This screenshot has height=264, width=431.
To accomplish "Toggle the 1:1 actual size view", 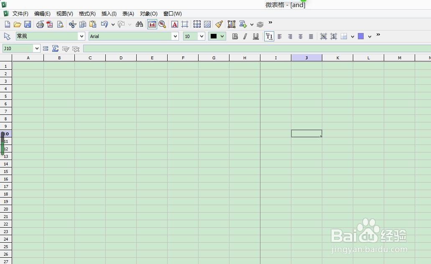I will (x=152, y=25).
